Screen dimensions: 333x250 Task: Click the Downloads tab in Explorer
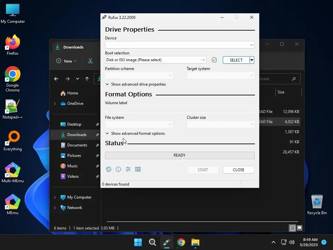[73, 47]
